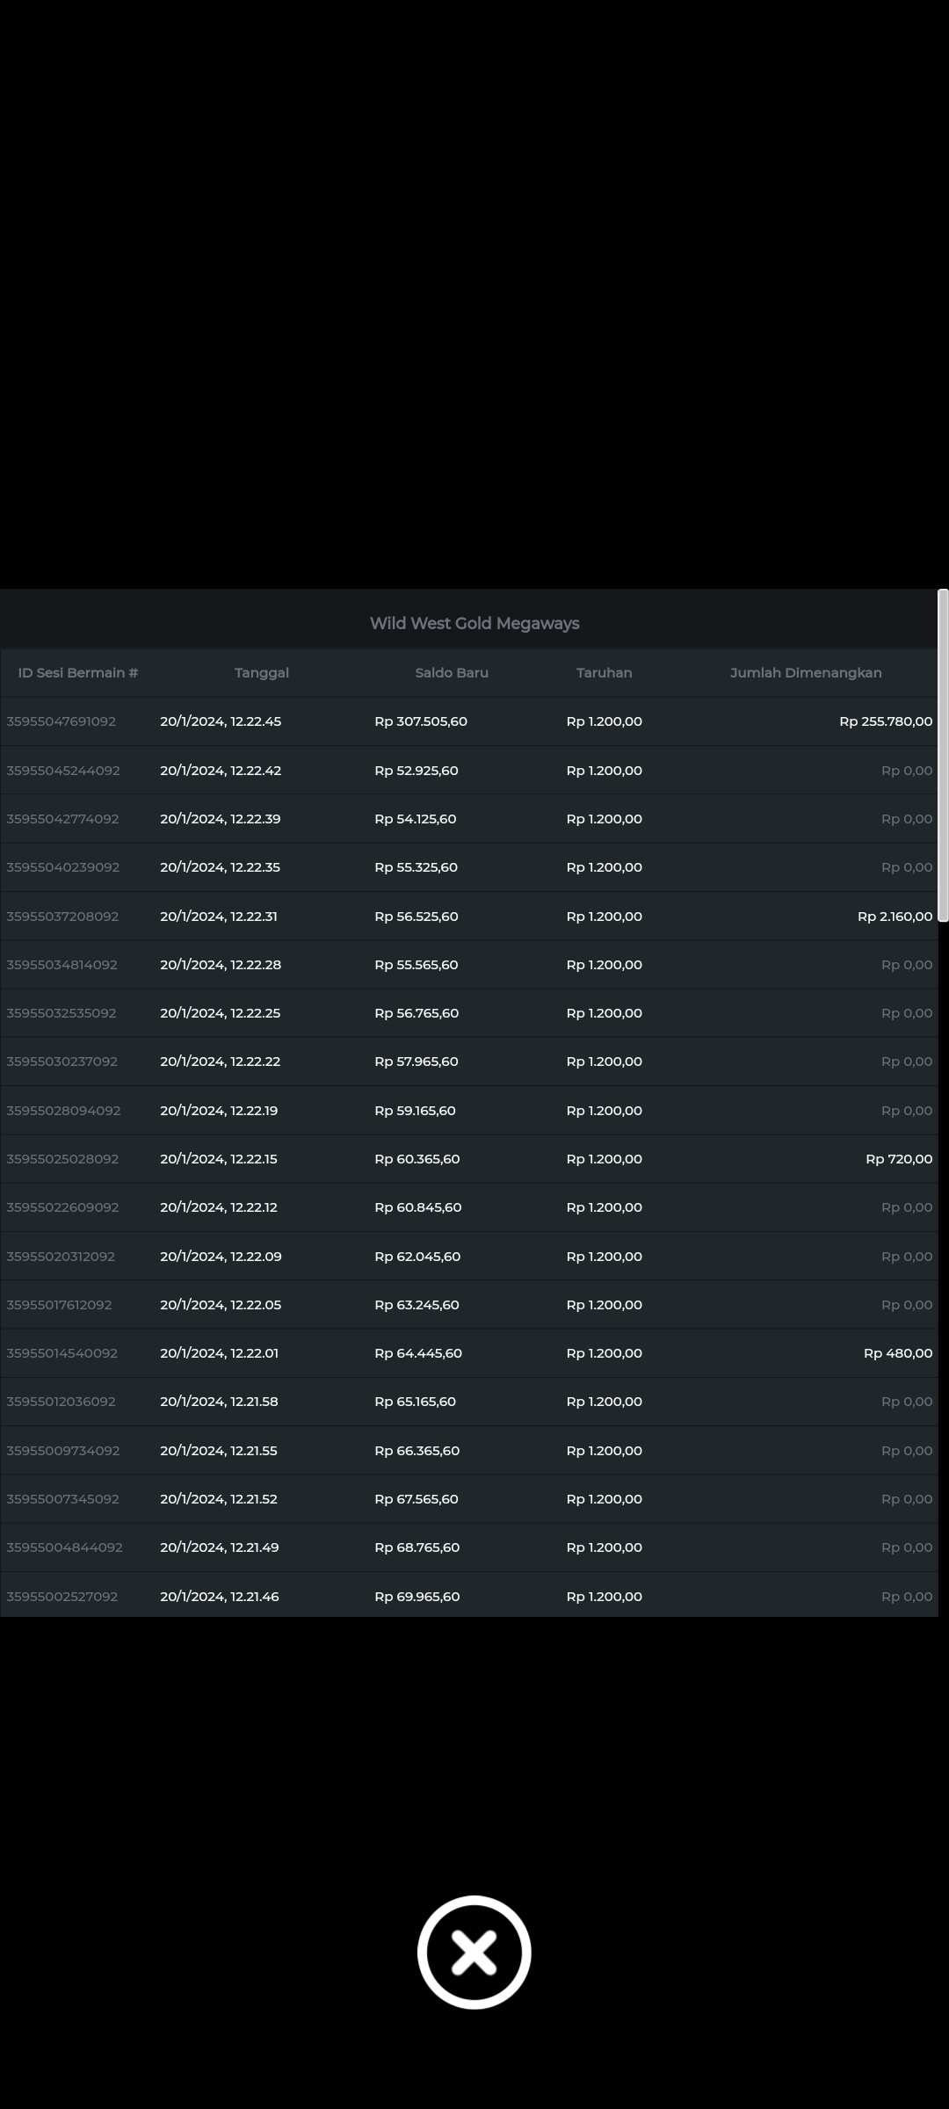Click the 'ID Sesi Bermain #' column header
Viewport: 949px width, 2109px height.
pyautogui.click(x=78, y=672)
